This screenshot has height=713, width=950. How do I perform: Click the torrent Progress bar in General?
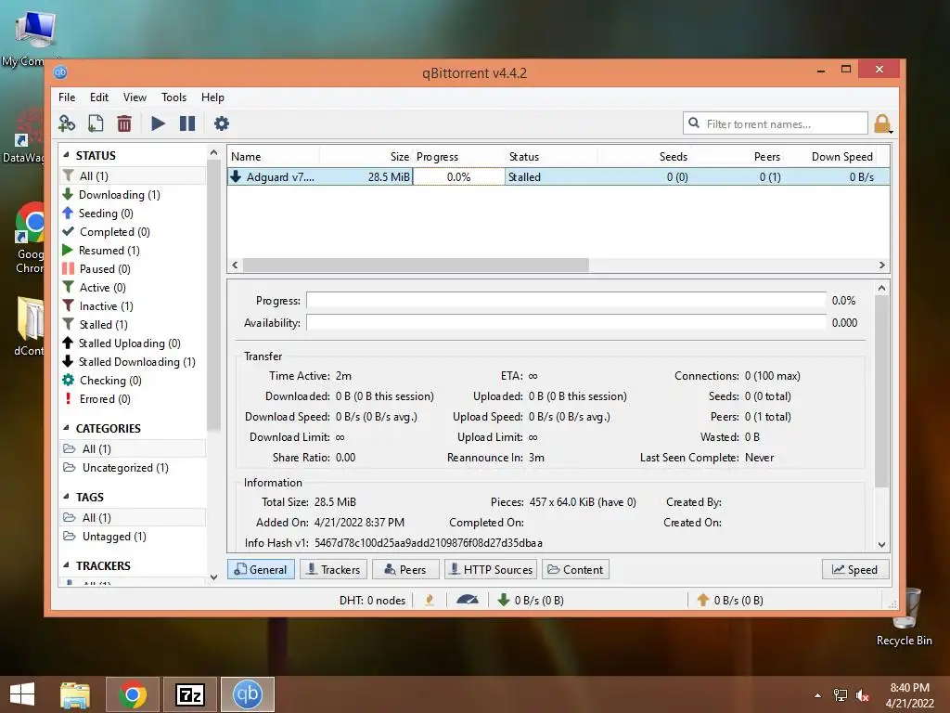click(x=566, y=300)
